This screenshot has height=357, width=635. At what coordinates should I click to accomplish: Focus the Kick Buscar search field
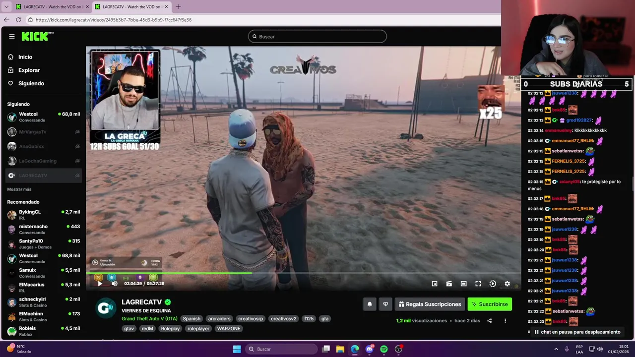(x=317, y=36)
